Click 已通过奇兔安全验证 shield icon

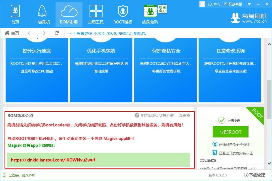pos(215,145)
